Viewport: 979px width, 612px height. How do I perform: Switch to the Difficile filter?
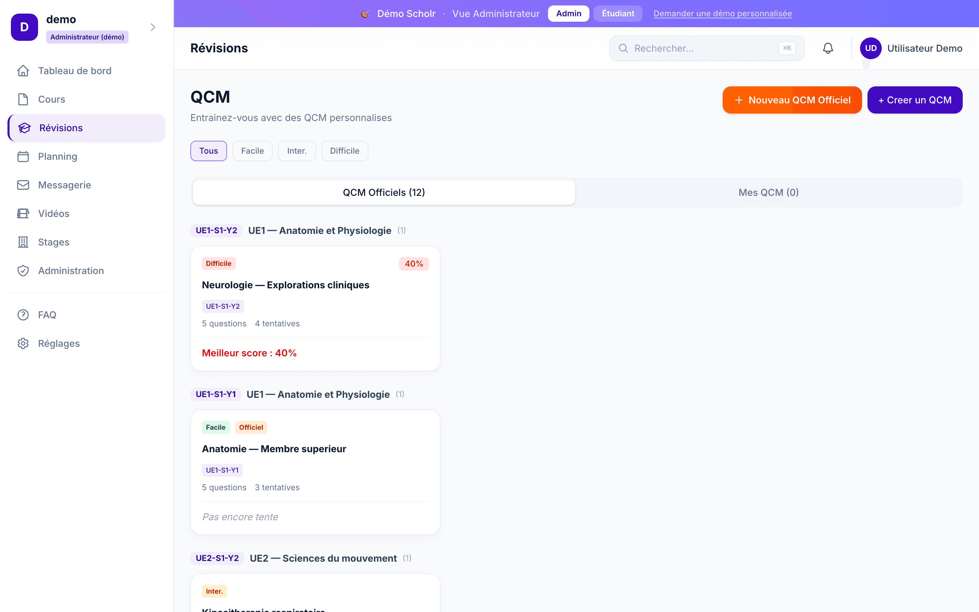point(345,151)
